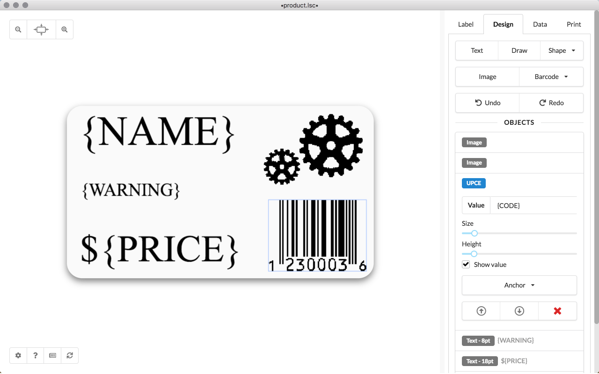The width and height of the screenshot is (599, 374).
Task: Select the second Image object row
Action: point(519,163)
